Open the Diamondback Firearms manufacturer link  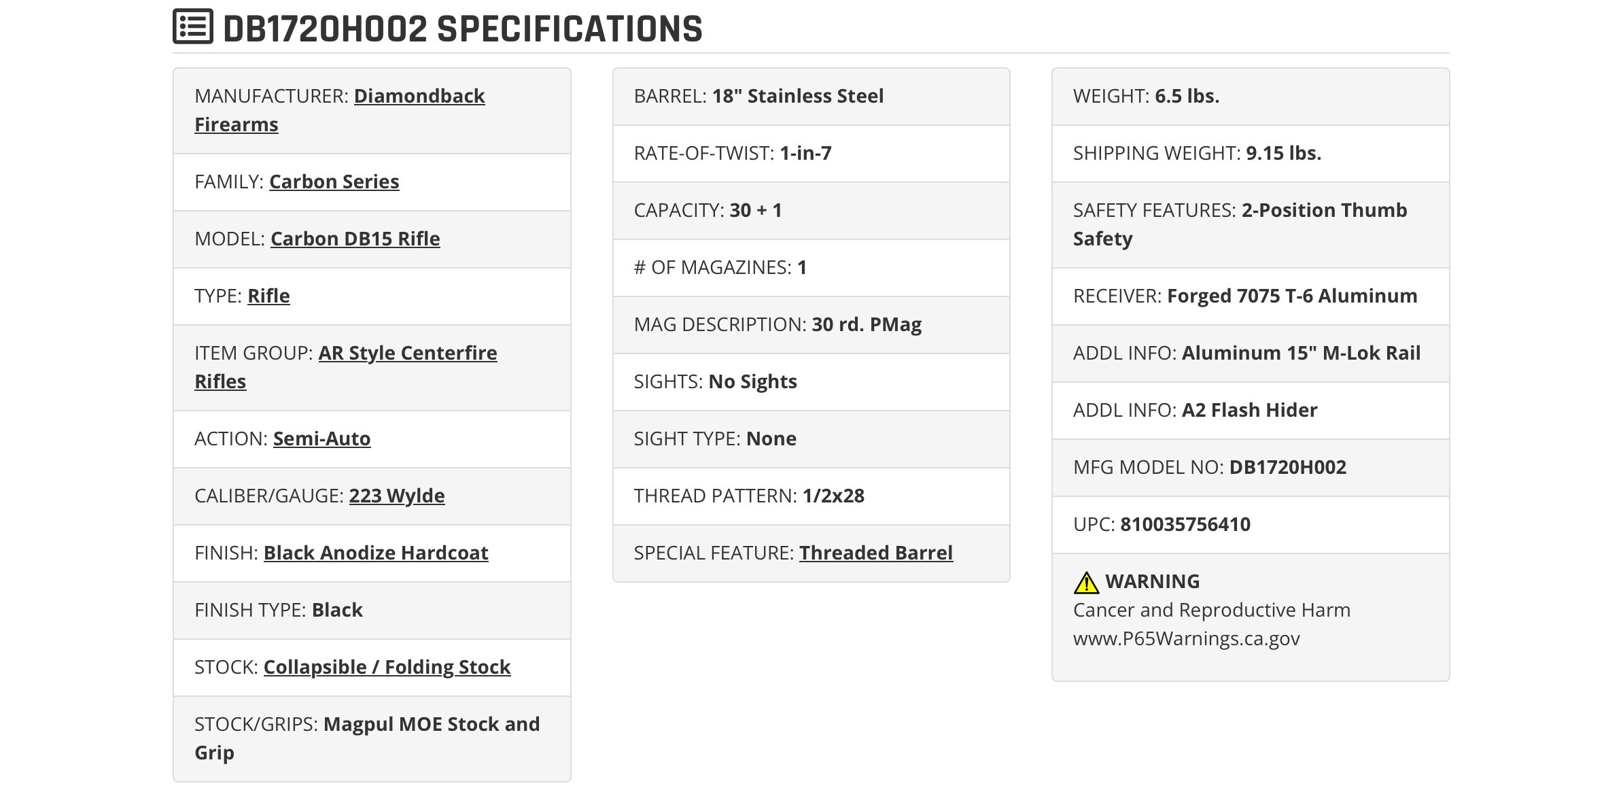[x=340, y=110]
